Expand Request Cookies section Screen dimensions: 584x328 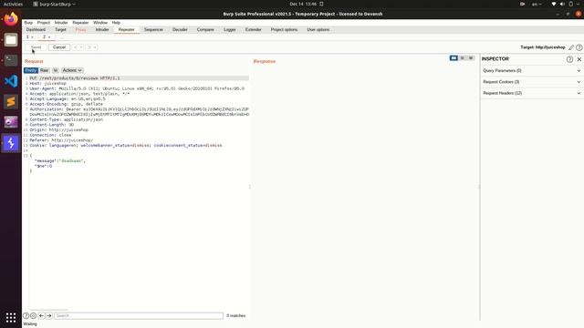[x=531, y=82]
